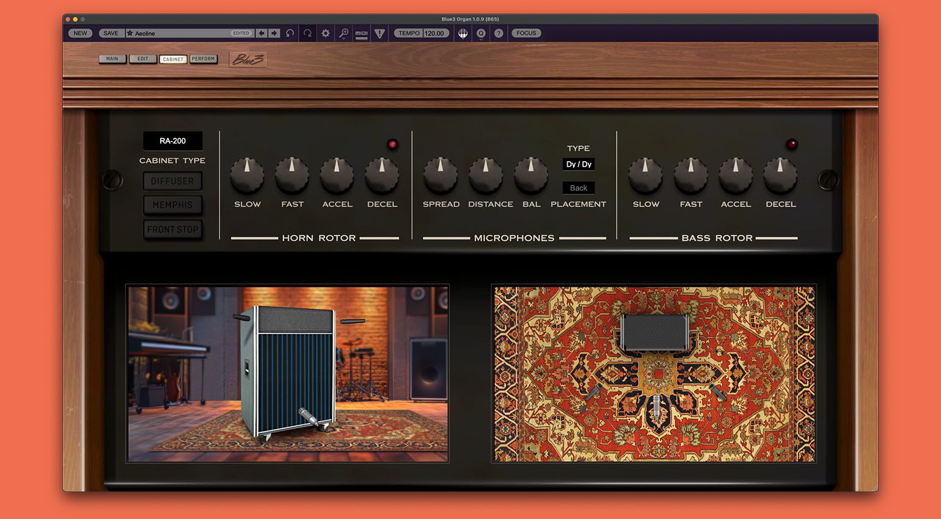Open the Q quantize dropdown
The height and width of the screenshot is (519, 941).
click(481, 33)
